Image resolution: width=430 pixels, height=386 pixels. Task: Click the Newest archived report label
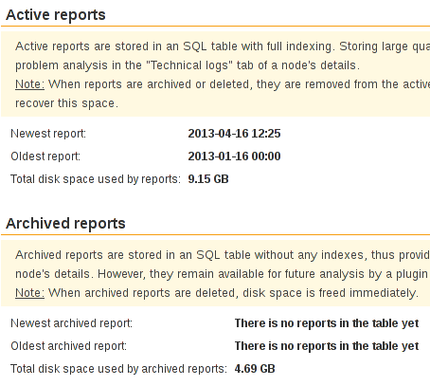click(72, 323)
